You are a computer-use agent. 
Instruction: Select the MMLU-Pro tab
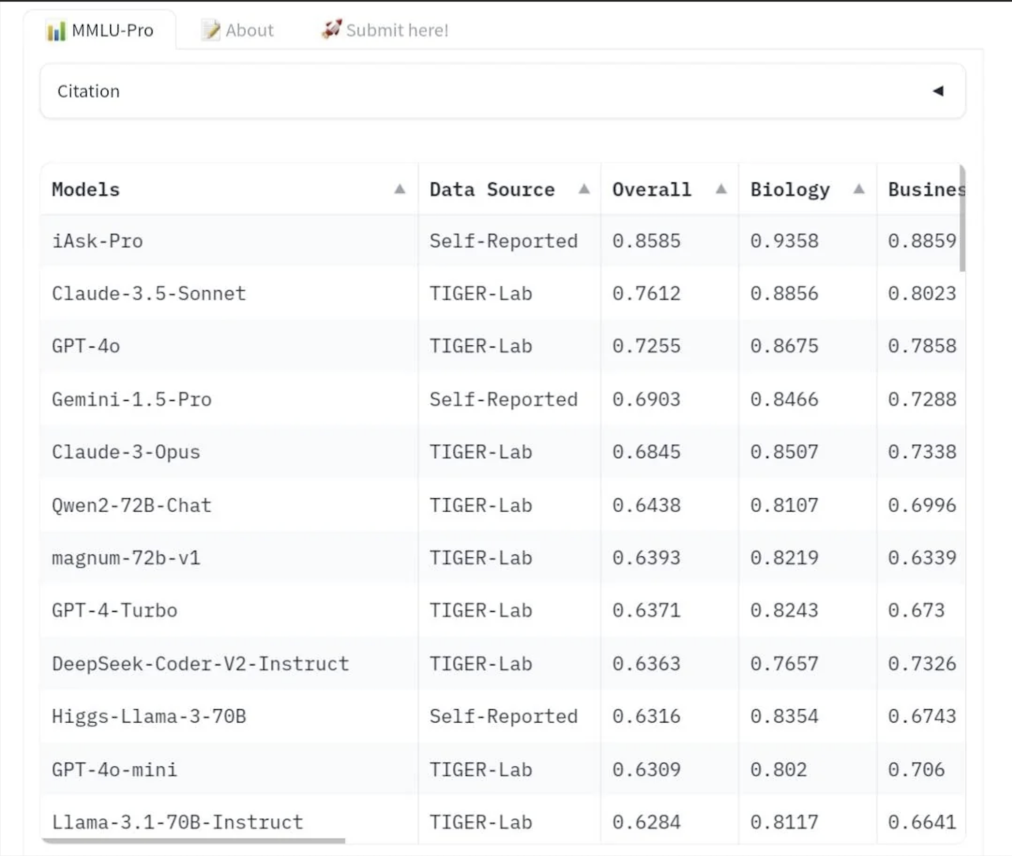112,31
